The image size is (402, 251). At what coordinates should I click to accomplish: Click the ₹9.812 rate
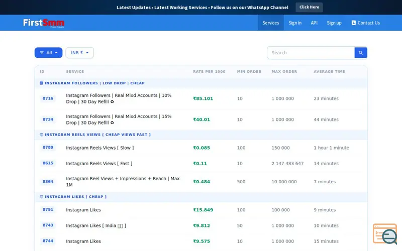202,225
